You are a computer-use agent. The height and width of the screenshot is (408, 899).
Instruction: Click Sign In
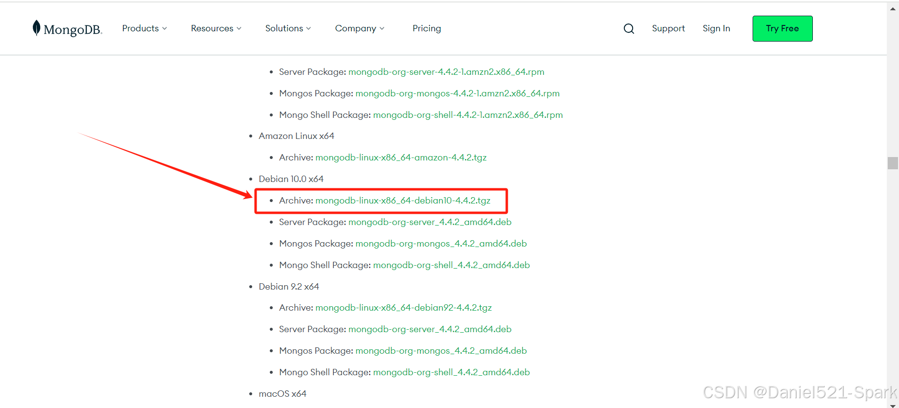[716, 28]
